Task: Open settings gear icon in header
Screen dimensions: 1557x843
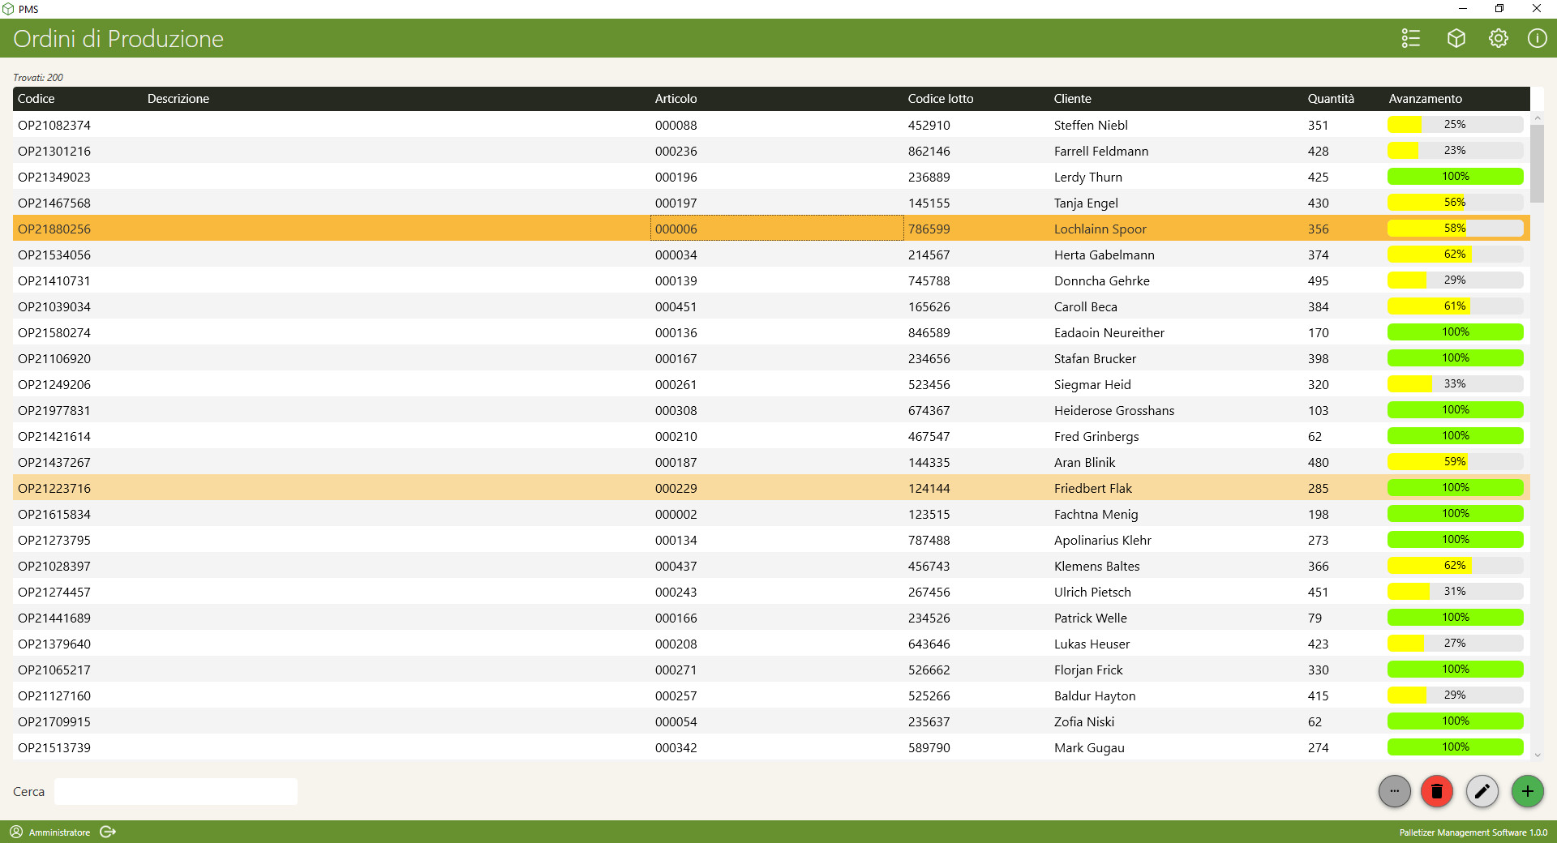Action: pyautogui.click(x=1499, y=38)
